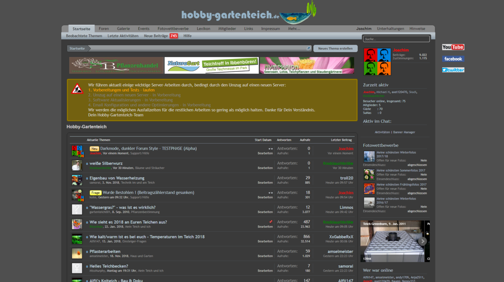Viewport: 504px width, 282px height.
Task: Open avatar beside 'Wie sieht es 2018' thread
Action: coord(77,224)
